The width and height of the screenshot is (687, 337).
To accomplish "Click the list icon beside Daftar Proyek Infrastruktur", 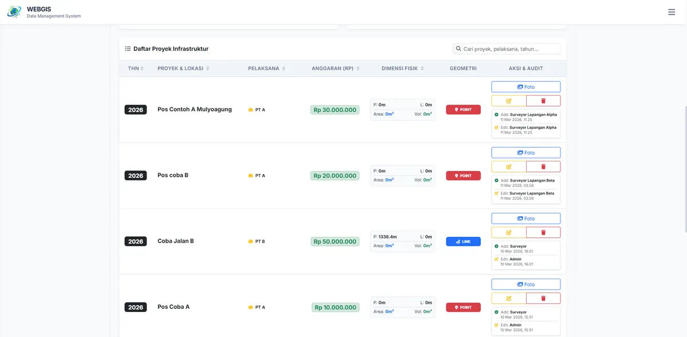I will click(128, 49).
